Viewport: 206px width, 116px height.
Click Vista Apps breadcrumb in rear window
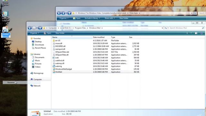pyautogui.click(x=134, y=13)
